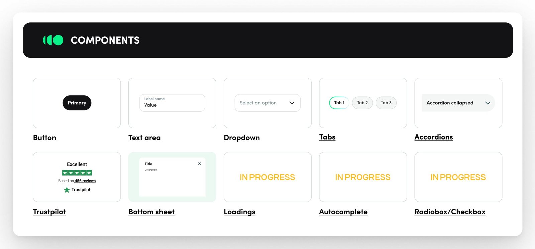The width and height of the screenshot is (535, 249).
Task: Expand the Select an option dropdown chevron
Action: (x=292, y=103)
